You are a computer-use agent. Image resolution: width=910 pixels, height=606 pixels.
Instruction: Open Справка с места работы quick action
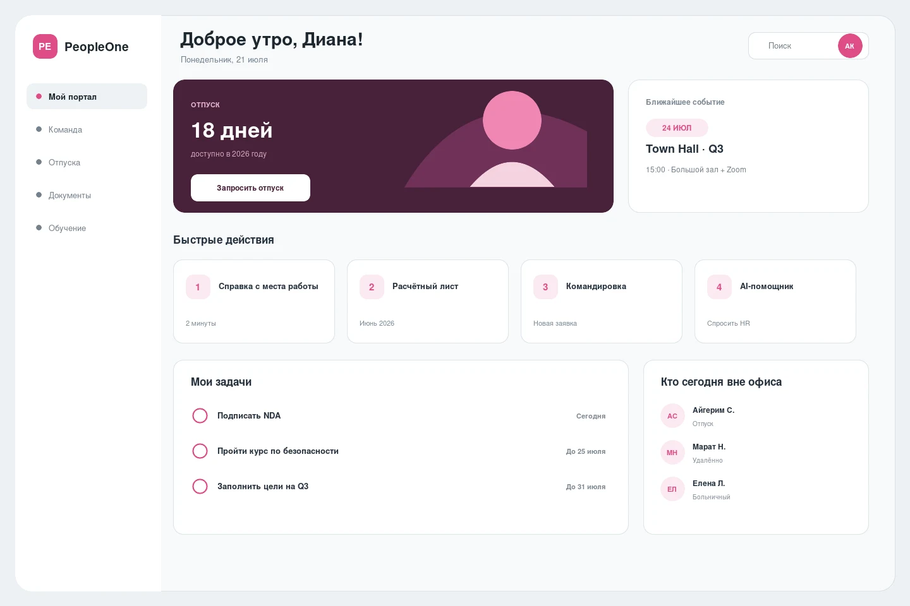[254, 301]
